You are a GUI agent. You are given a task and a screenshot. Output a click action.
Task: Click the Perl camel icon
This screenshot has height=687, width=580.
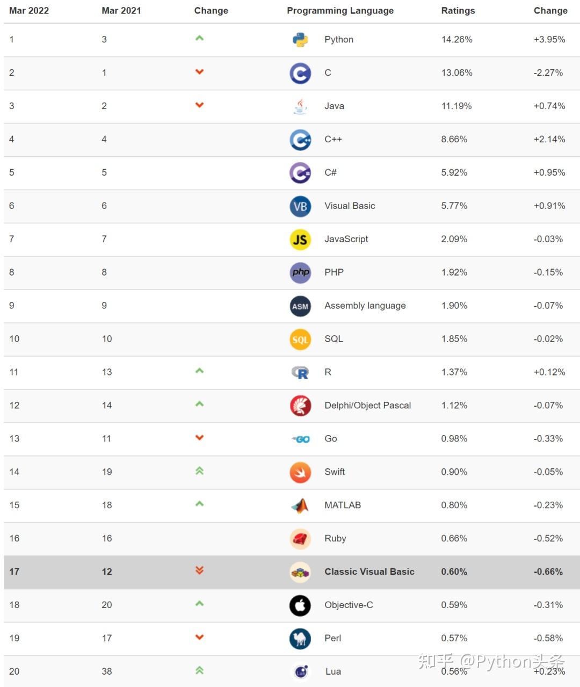(x=300, y=639)
